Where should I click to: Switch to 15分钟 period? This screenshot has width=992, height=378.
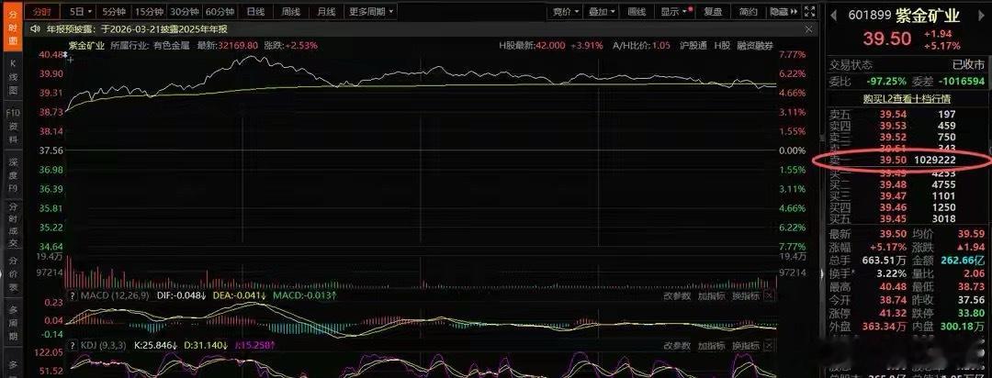(x=150, y=11)
